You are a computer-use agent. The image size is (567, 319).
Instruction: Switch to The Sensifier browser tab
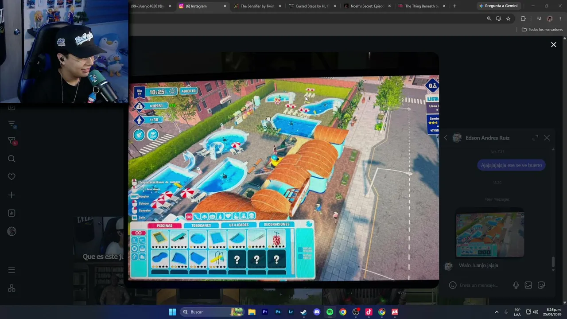(x=257, y=6)
